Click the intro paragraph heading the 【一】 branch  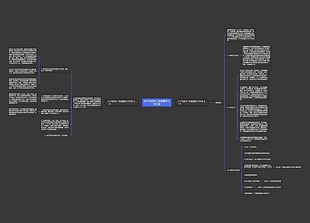[x=241, y=35]
